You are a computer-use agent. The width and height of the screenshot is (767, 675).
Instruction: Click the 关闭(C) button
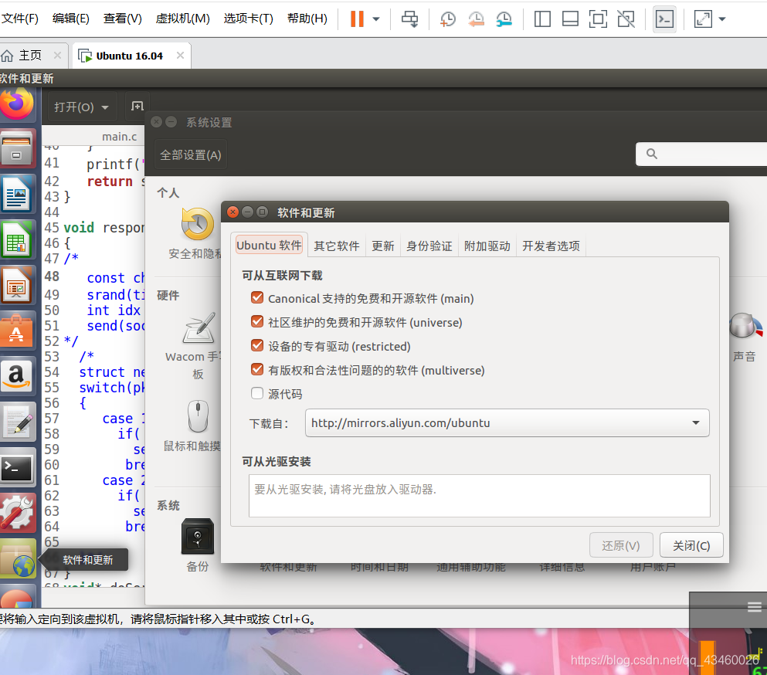(x=691, y=545)
